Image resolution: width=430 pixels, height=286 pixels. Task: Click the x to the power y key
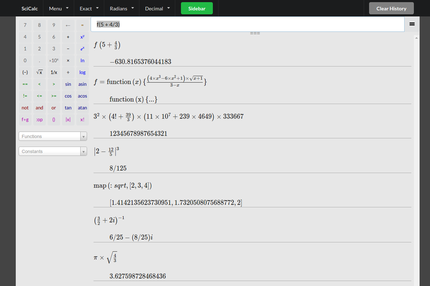coord(82,37)
